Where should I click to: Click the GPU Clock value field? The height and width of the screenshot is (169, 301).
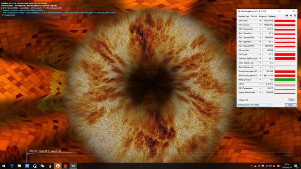pyautogui.click(x=268, y=21)
